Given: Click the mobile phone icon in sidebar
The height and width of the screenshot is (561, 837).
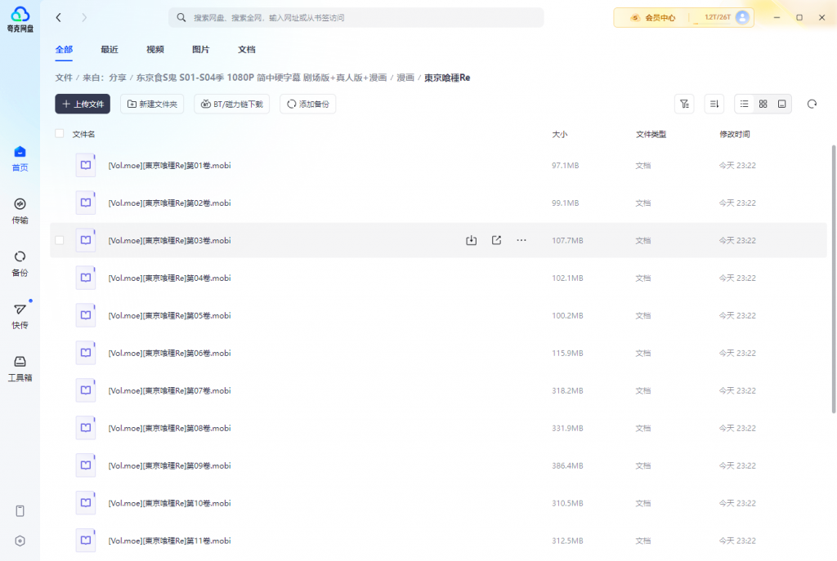Looking at the screenshot, I should point(20,511).
